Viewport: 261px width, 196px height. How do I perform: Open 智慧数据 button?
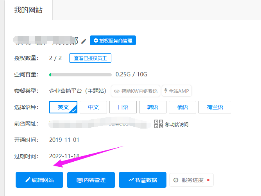(143, 180)
